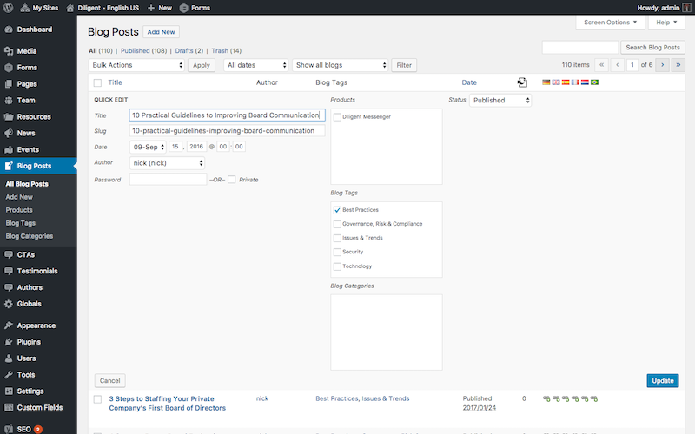Open the Forms toolbar menu
695x434 pixels.
pos(195,8)
